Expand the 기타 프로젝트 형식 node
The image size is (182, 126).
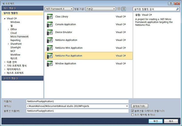[5, 66]
